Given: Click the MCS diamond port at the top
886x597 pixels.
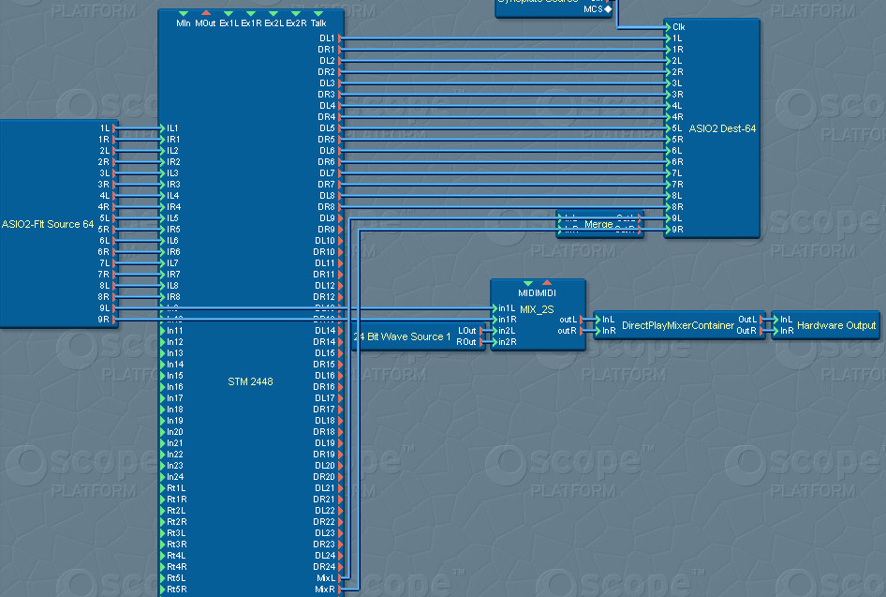Looking at the screenshot, I should 609,9.
